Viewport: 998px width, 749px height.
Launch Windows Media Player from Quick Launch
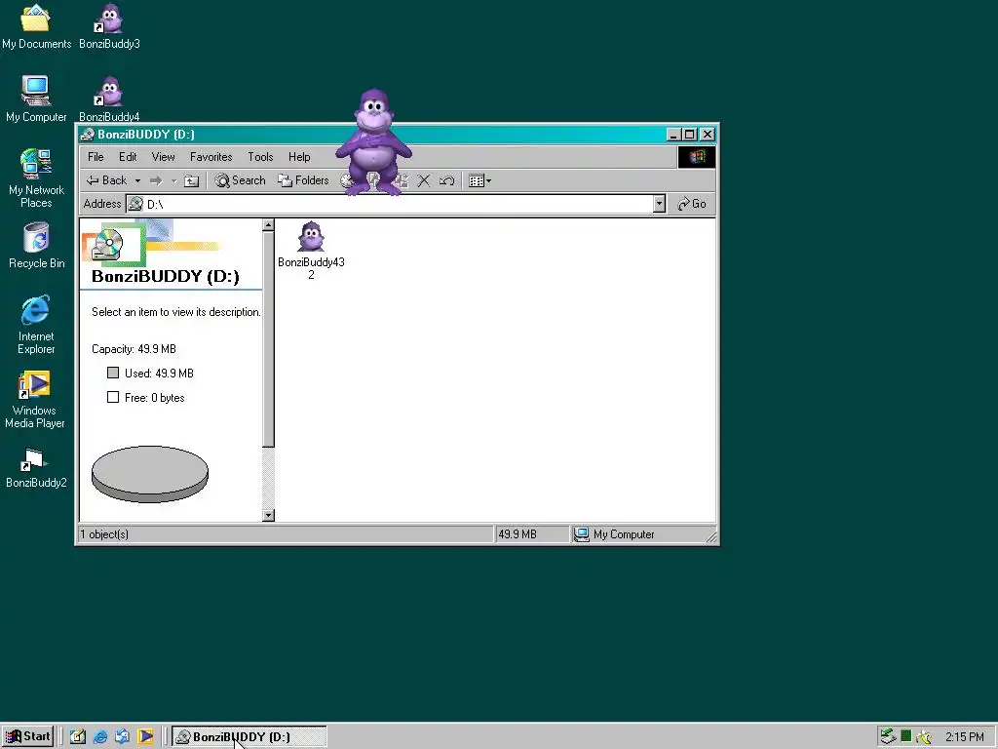pyautogui.click(x=145, y=737)
